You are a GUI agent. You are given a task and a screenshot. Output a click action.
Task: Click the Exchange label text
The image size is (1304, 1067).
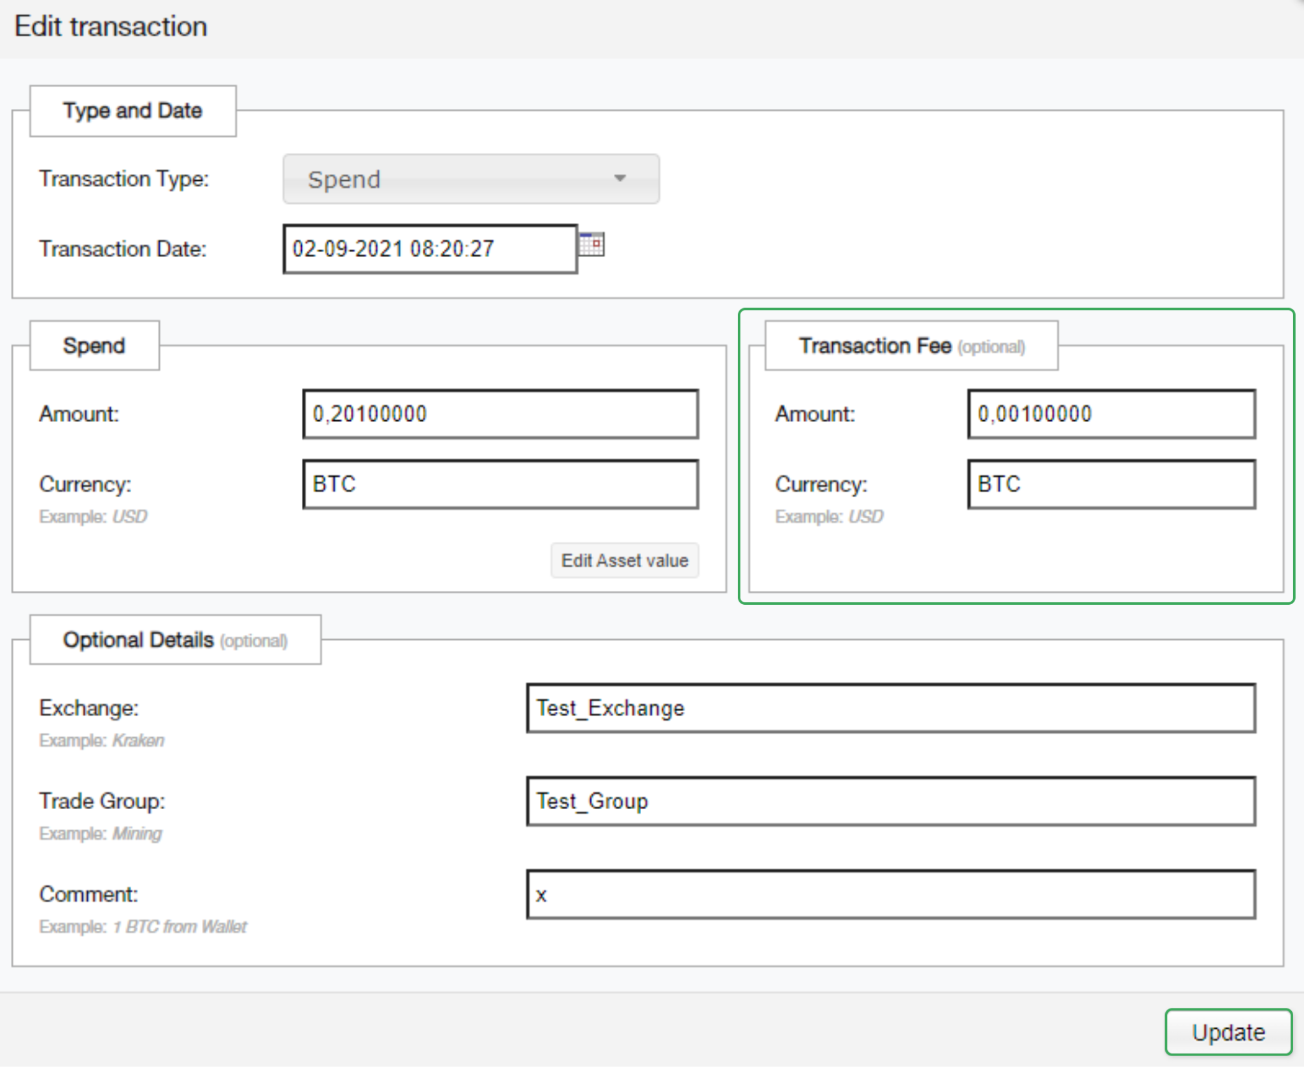click(x=89, y=709)
